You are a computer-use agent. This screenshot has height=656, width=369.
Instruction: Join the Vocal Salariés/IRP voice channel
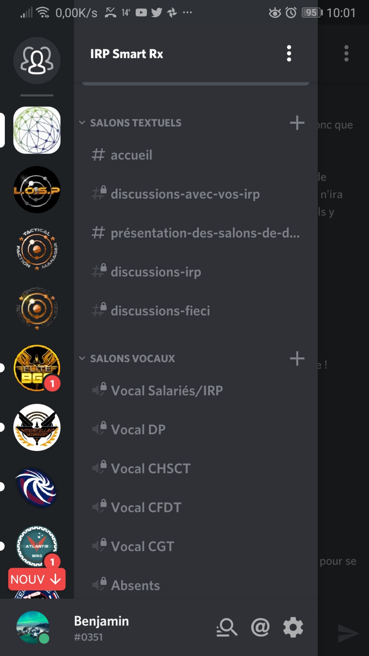[x=166, y=391]
